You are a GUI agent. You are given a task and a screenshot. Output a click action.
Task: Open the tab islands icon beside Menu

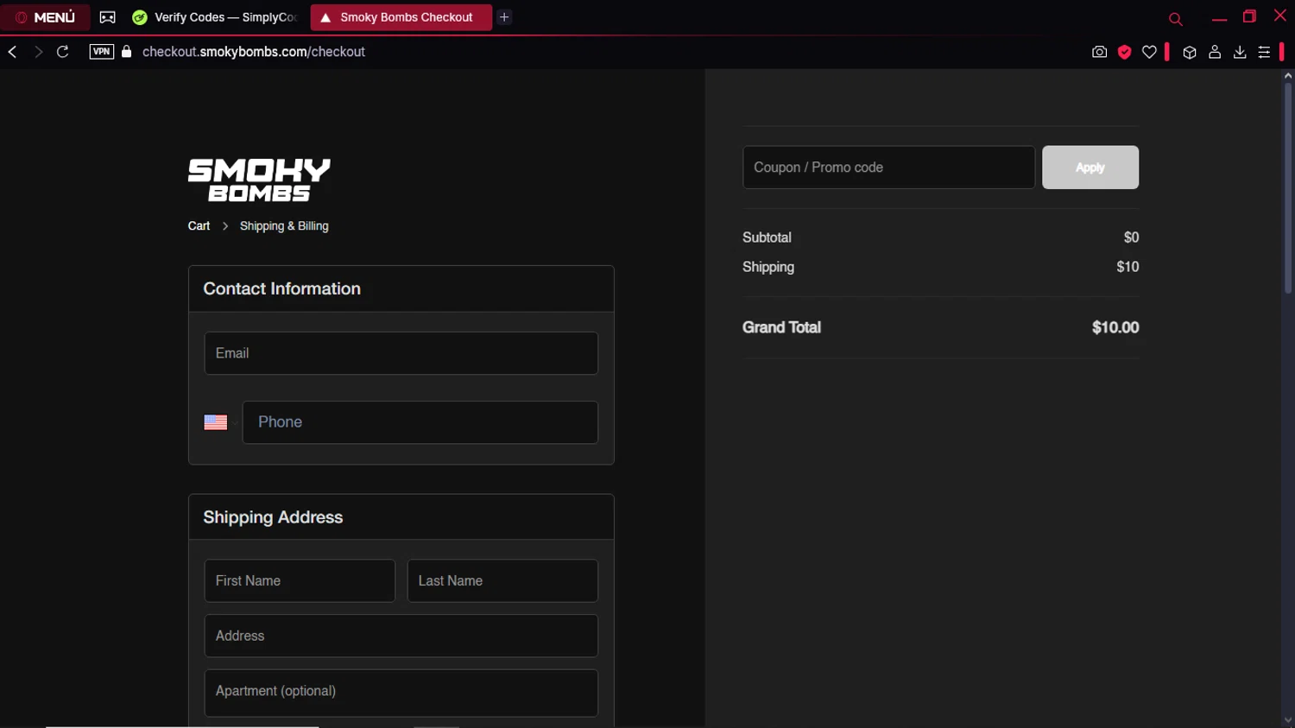(108, 17)
